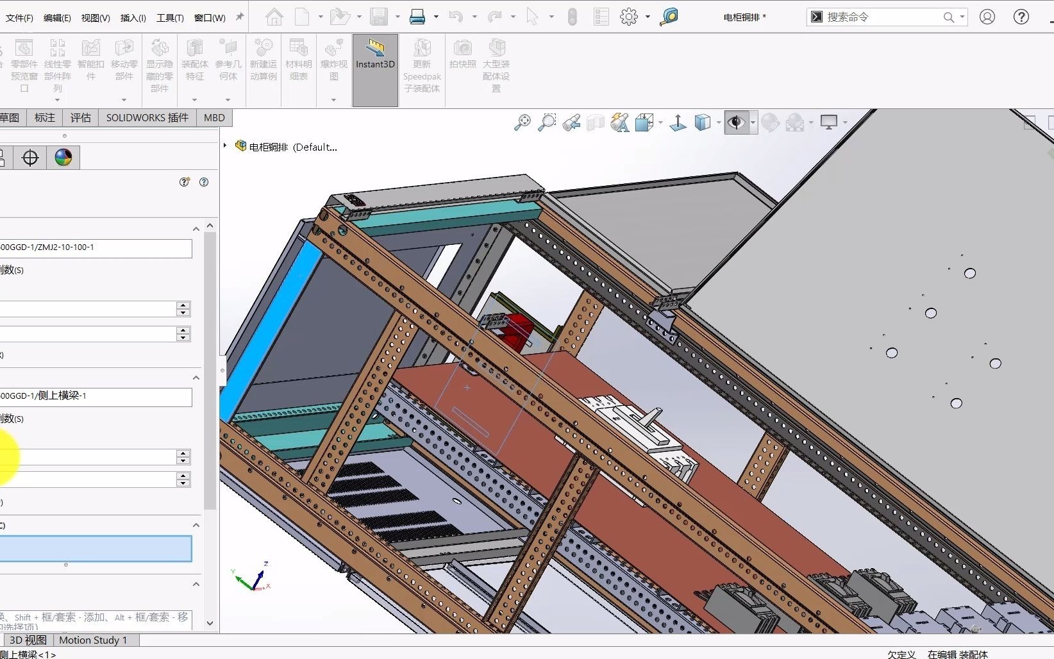
Task: Click the Edit Appearance sphere icon
Action: click(770, 122)
